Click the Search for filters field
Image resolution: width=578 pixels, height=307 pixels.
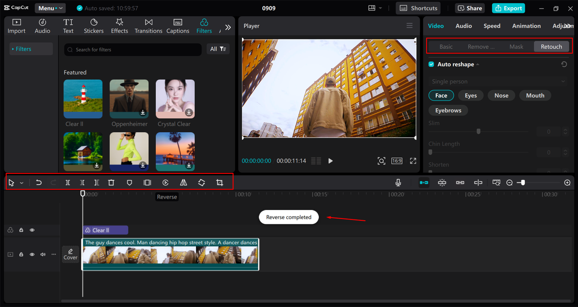tap(133, 50)
